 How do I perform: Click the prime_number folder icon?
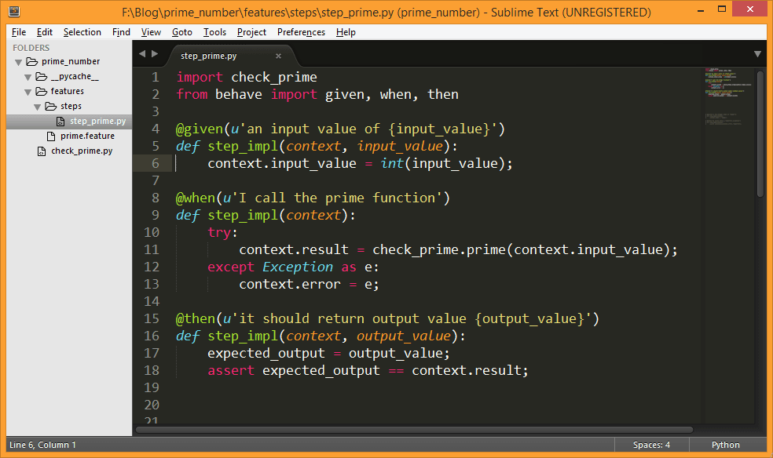tap(32, 61)
